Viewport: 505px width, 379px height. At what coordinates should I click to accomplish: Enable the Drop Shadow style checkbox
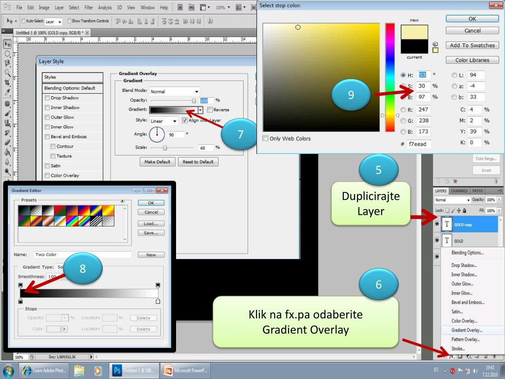point(47,98)
